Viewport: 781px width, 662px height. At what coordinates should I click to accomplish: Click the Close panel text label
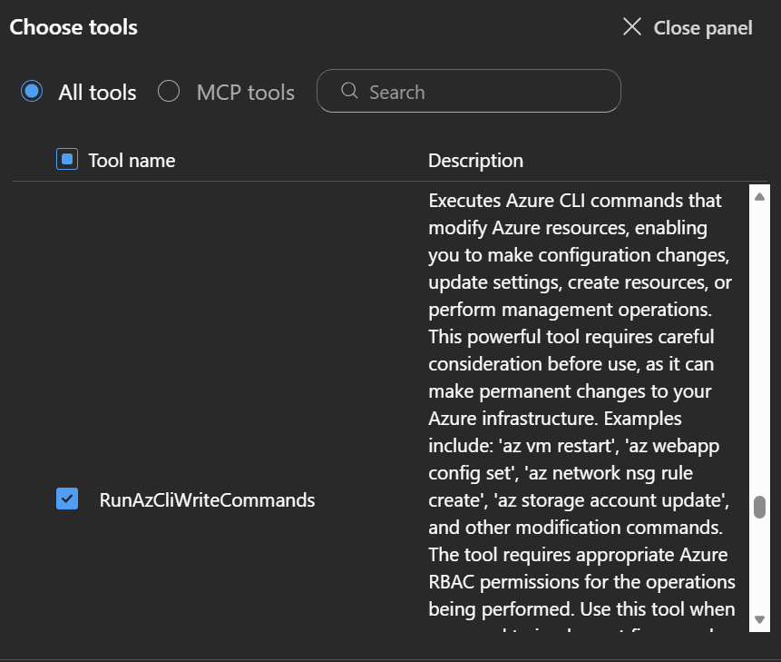[x=702, y=28]
